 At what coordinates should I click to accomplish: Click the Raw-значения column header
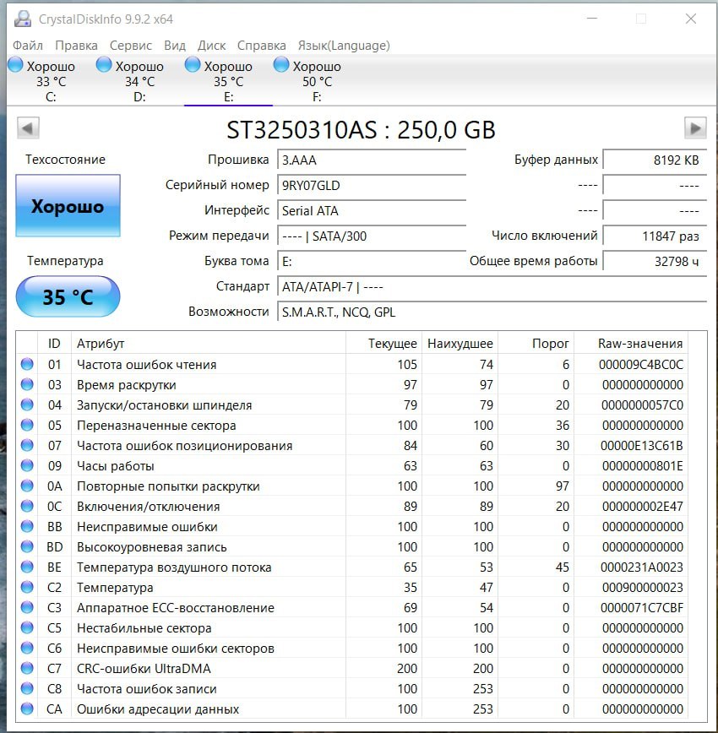(630, 344)
